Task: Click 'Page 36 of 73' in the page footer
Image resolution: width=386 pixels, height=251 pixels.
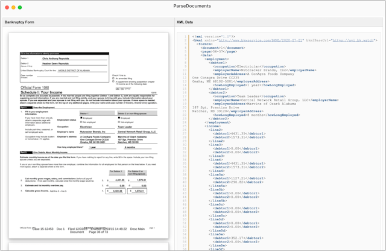Action: tap(98, 232)
